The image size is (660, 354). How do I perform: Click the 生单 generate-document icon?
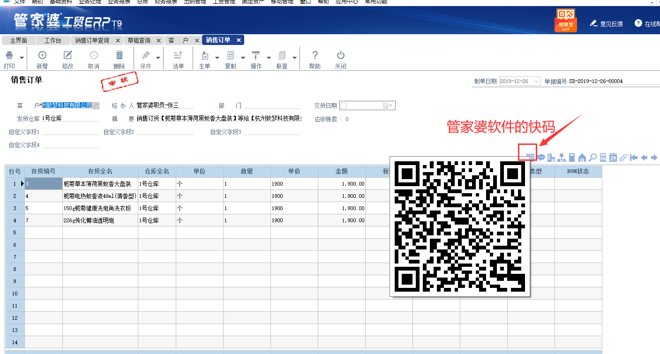point(204,55)
